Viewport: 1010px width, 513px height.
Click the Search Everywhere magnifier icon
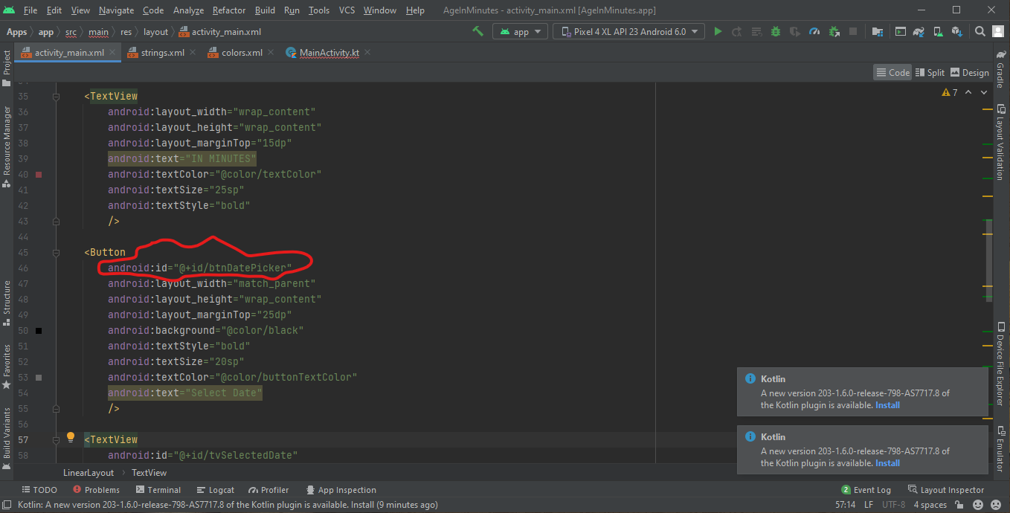980,31
